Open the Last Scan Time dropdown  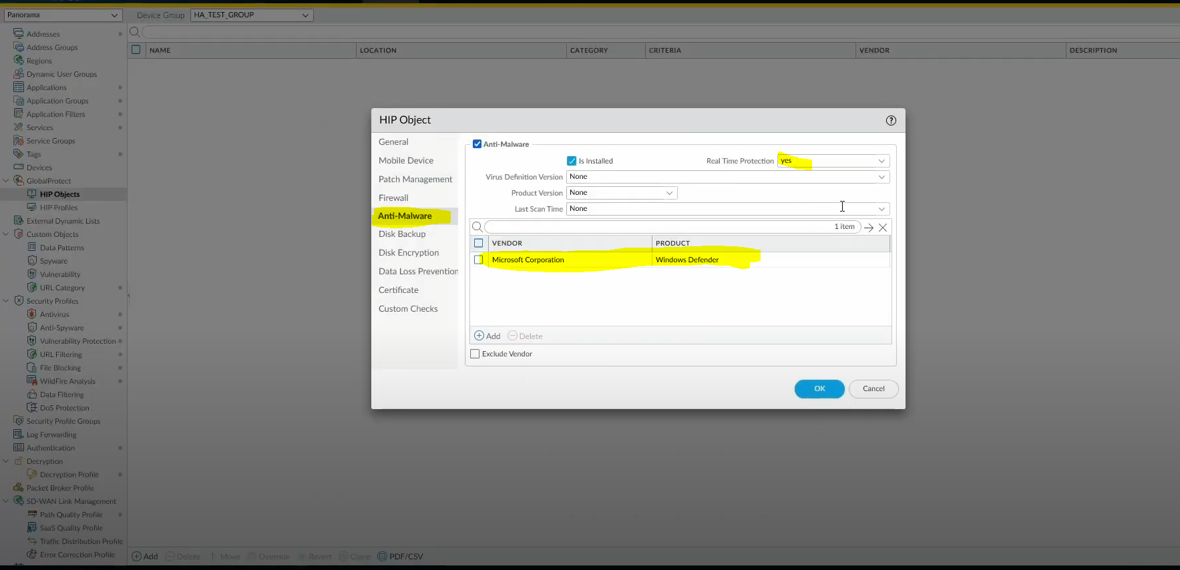881,209
